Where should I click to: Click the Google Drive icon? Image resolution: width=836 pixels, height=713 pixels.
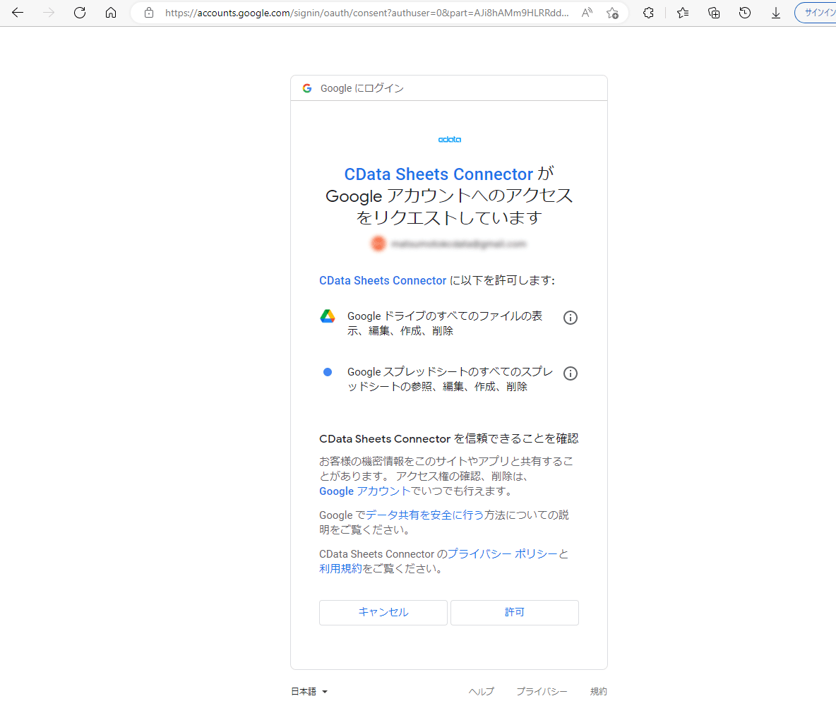tap(328, 316)
